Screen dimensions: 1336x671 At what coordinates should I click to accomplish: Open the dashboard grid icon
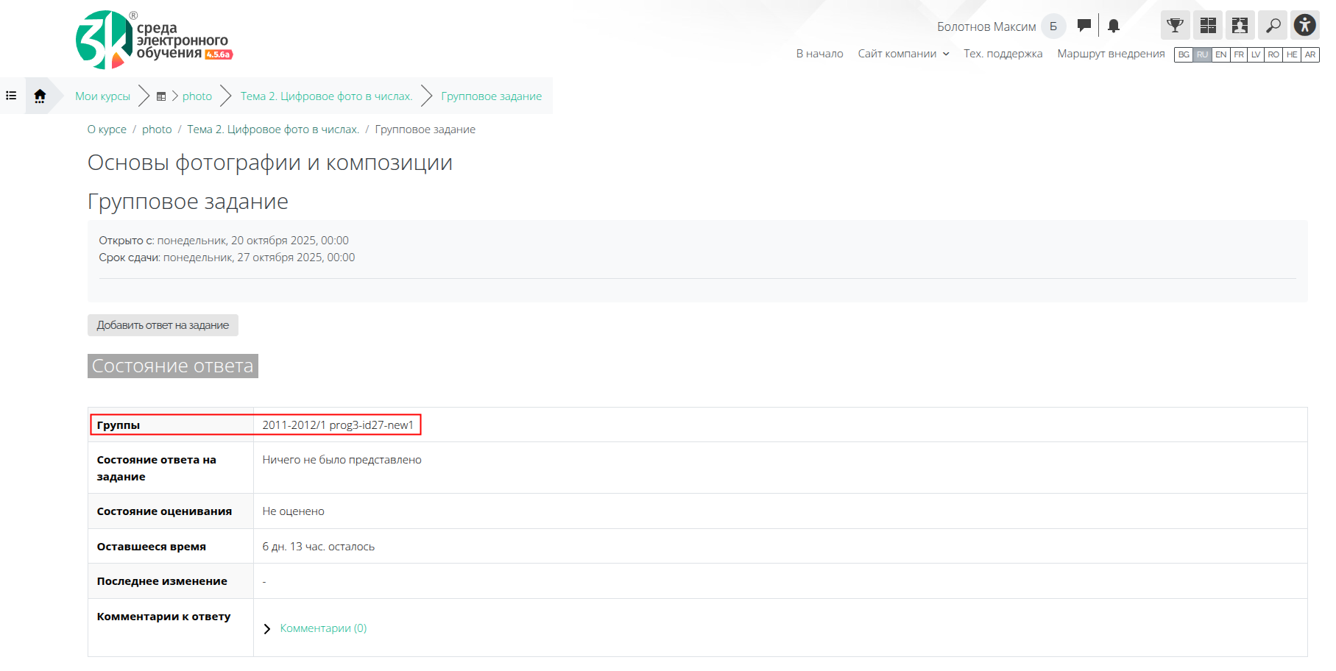pos(1208,26)
